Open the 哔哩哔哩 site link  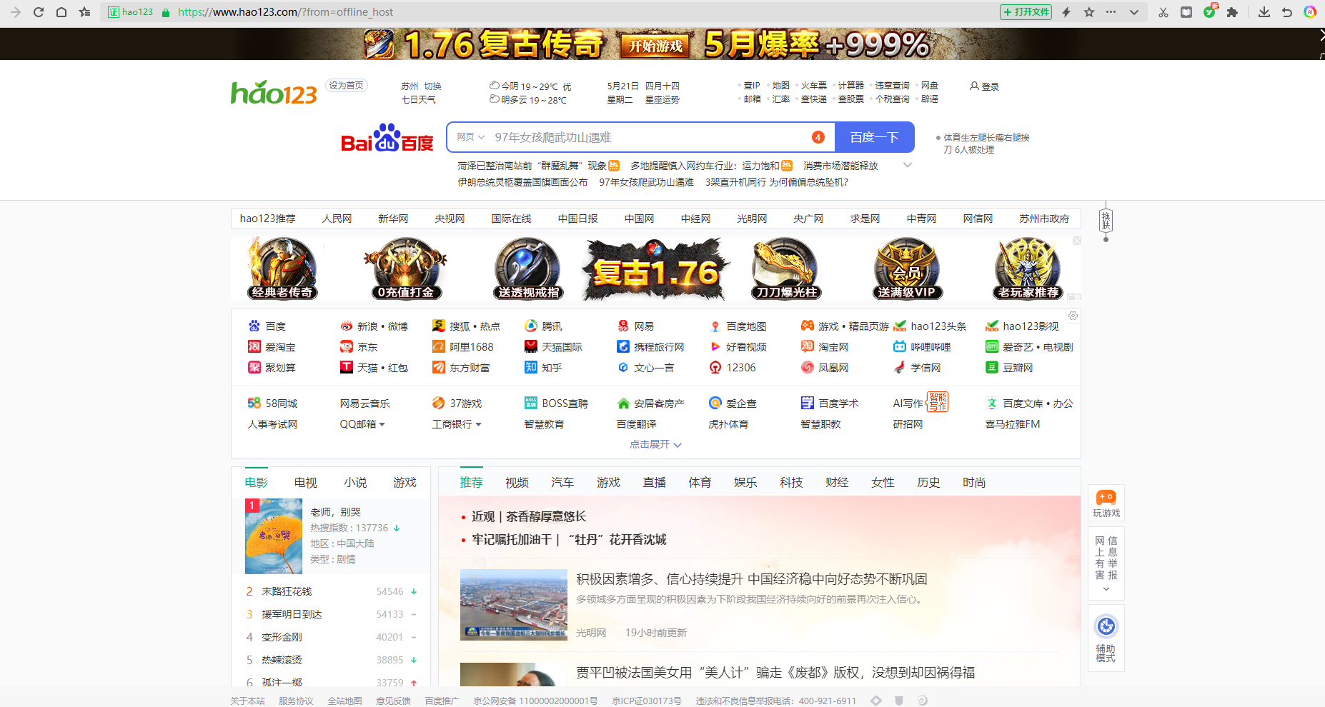[x=922, y=347]
